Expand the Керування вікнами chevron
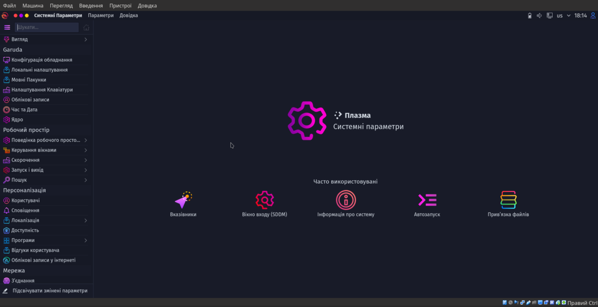Image resolution: width=598 pixels, height=307 pixels. pyautogui.click(x=86, y=150)
